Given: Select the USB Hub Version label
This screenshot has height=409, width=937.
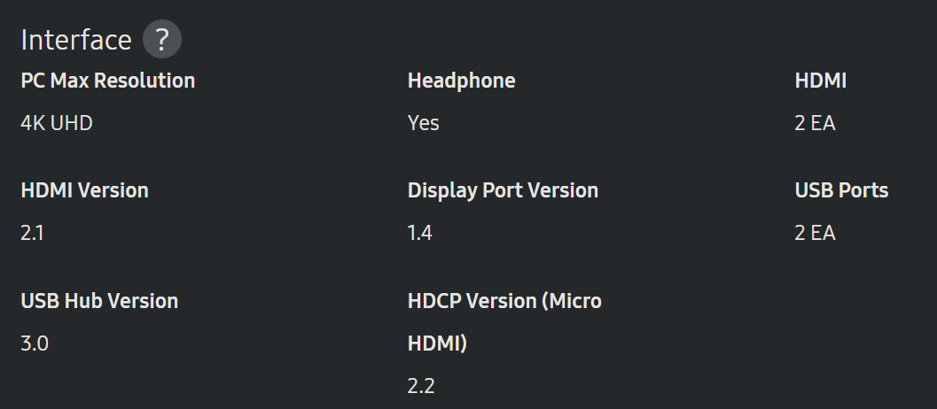Looking at the screenshot, I should pos(99,301).
